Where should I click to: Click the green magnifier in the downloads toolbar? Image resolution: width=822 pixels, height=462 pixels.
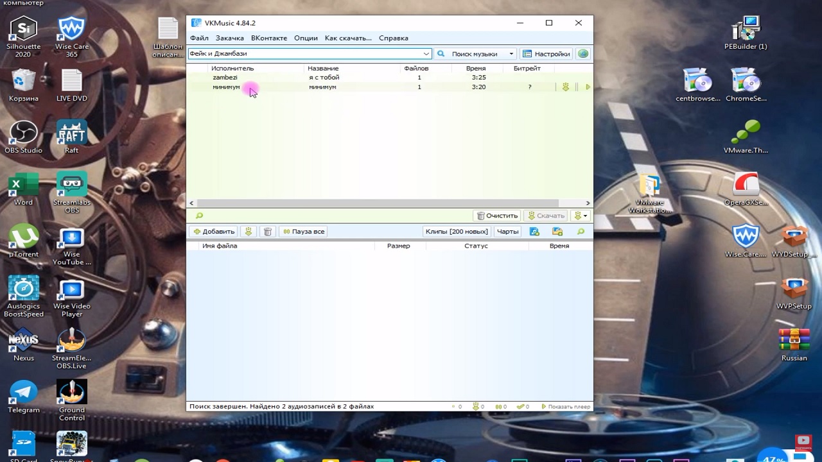581,232
